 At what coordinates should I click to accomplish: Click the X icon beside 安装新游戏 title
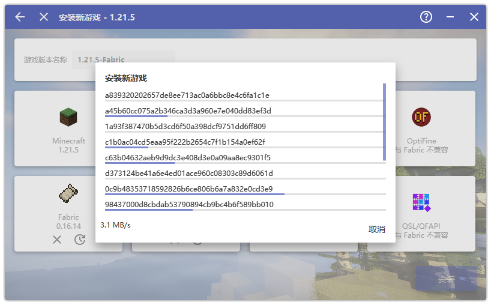pyautogui.click(x=44, y=17)
